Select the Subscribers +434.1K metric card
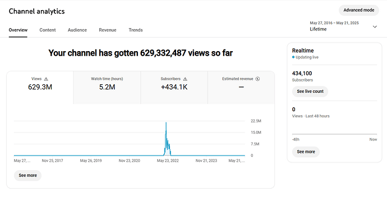The height and width of the screenshot is (205, 387). [x=174, y=88]
